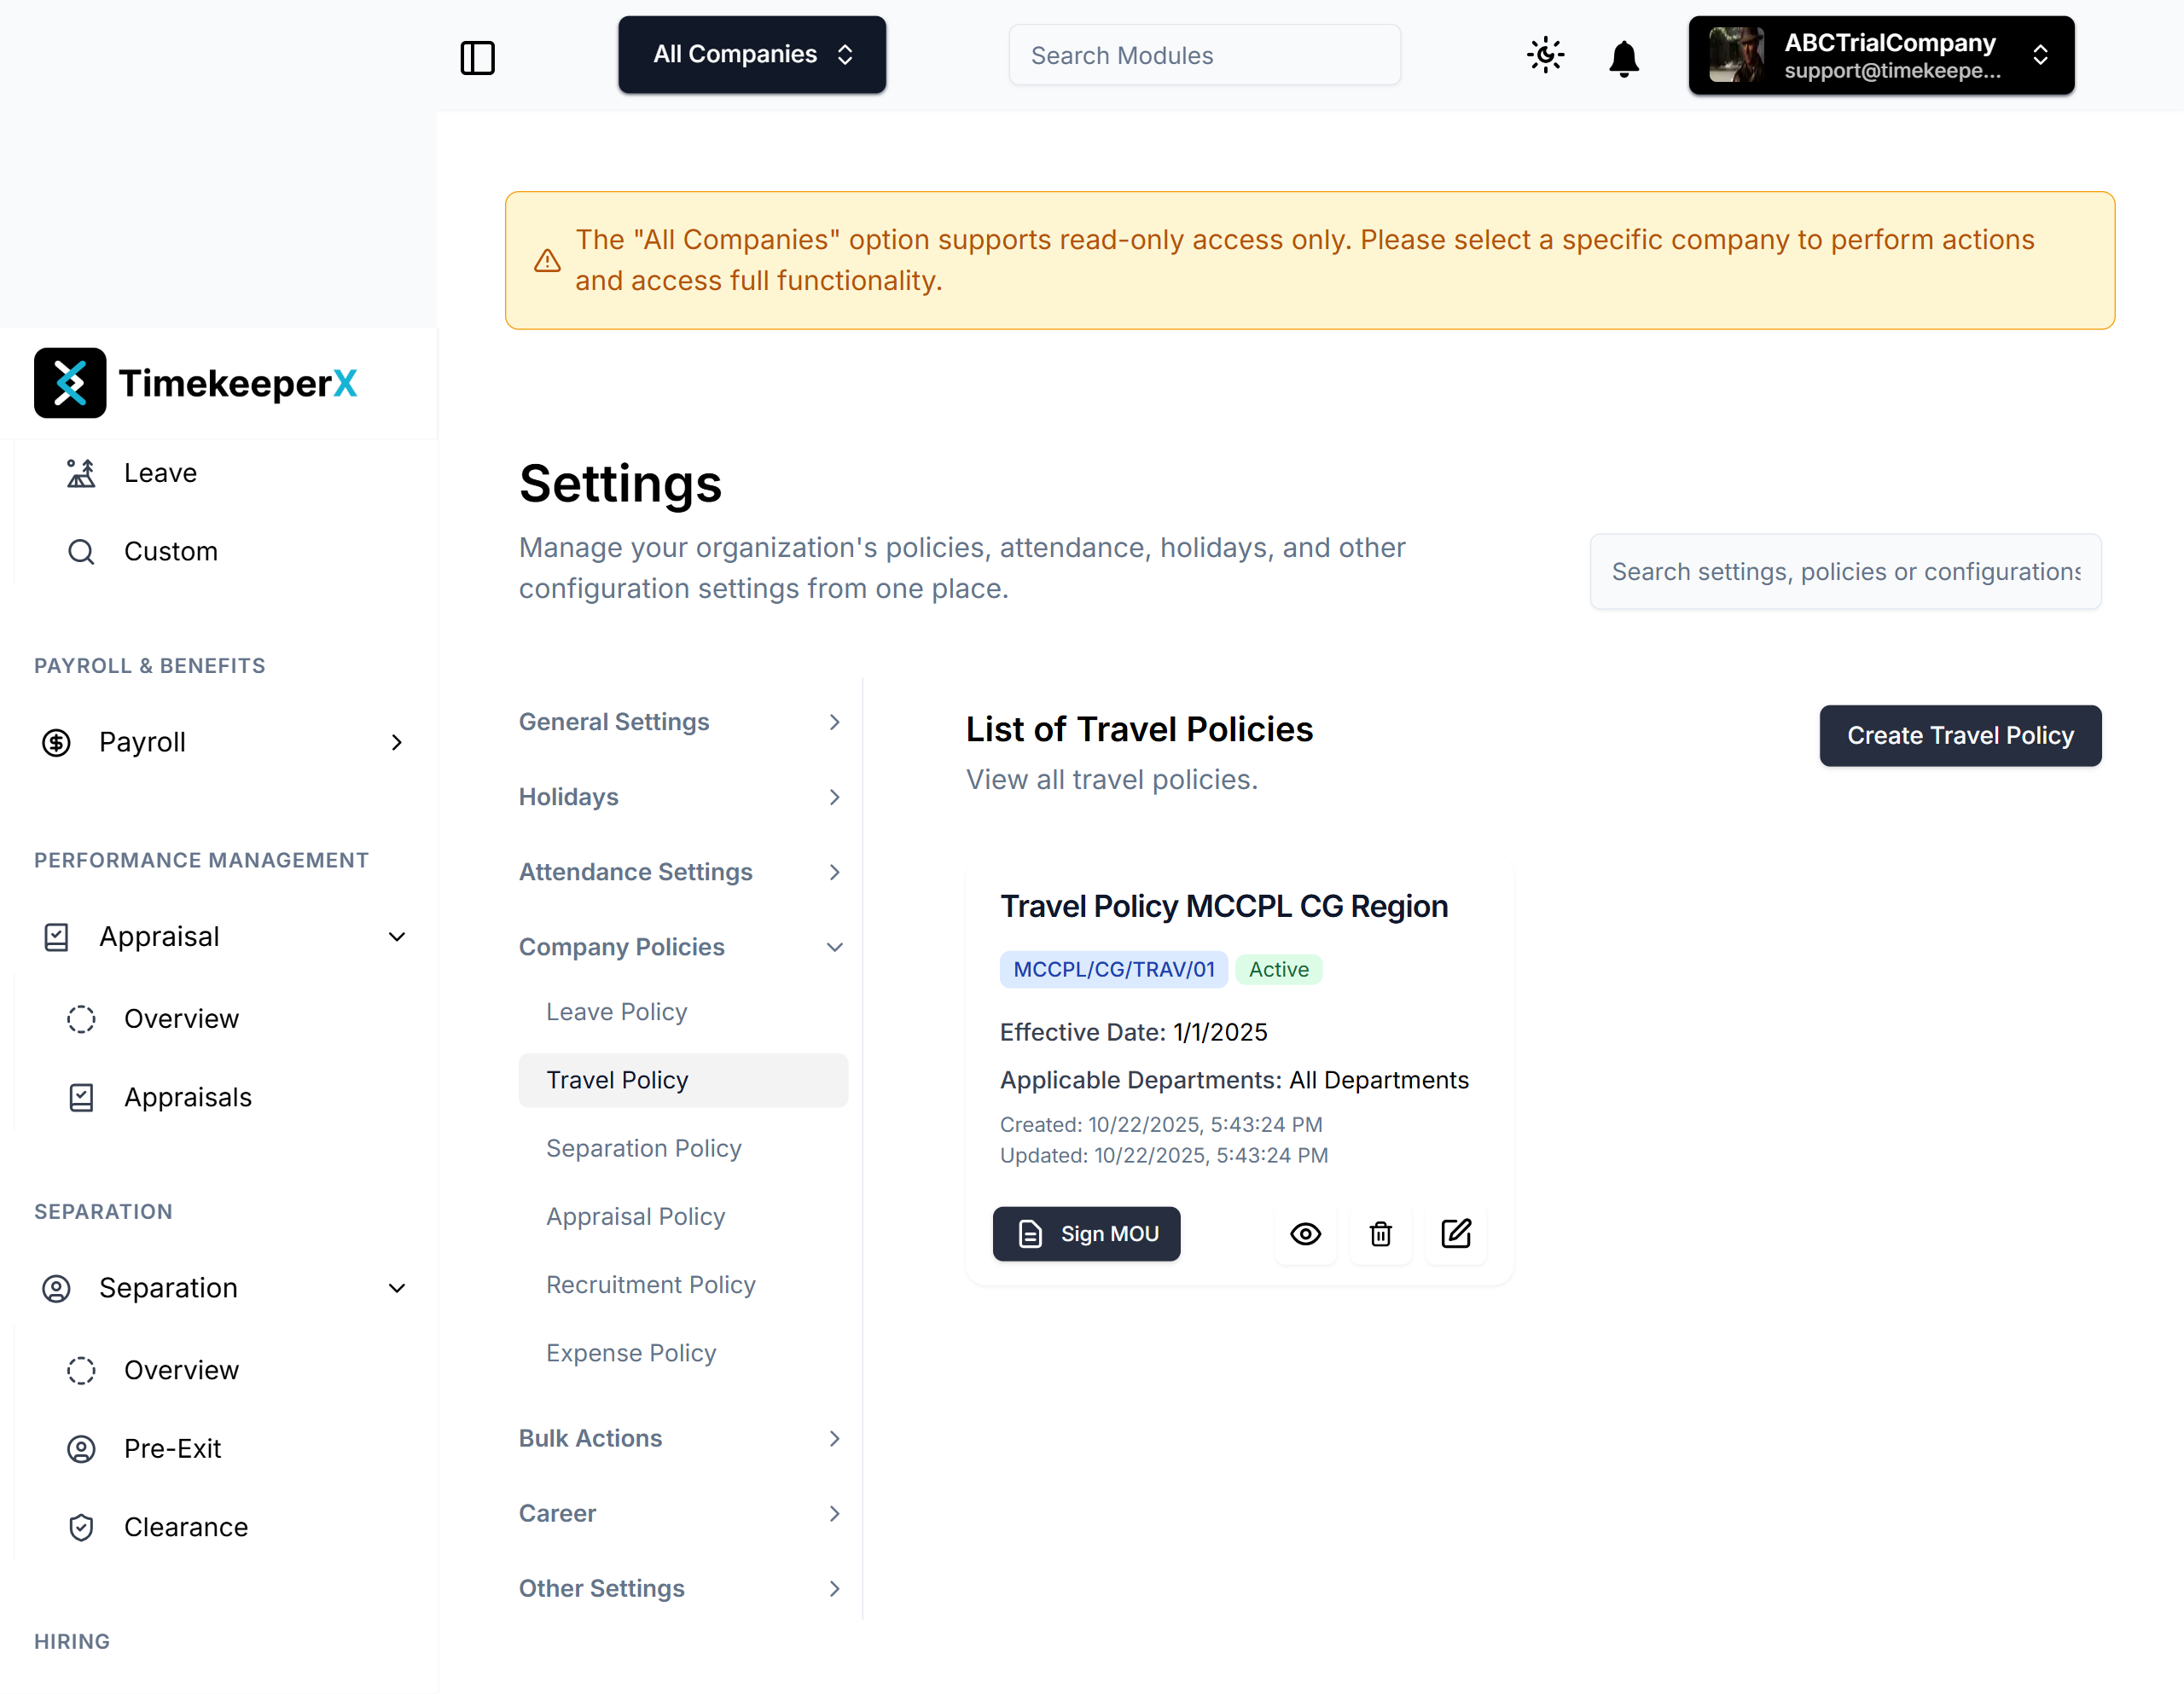Focus the Search Modules field
This screenshot has height=1694, width=2184.
point(1204,55)
